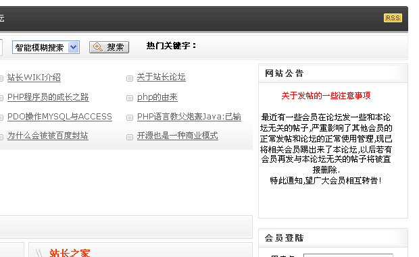The height and width of the screenshot is (257, 419).
Task: Click the RSS feed icon
Action: pos(393,18)
